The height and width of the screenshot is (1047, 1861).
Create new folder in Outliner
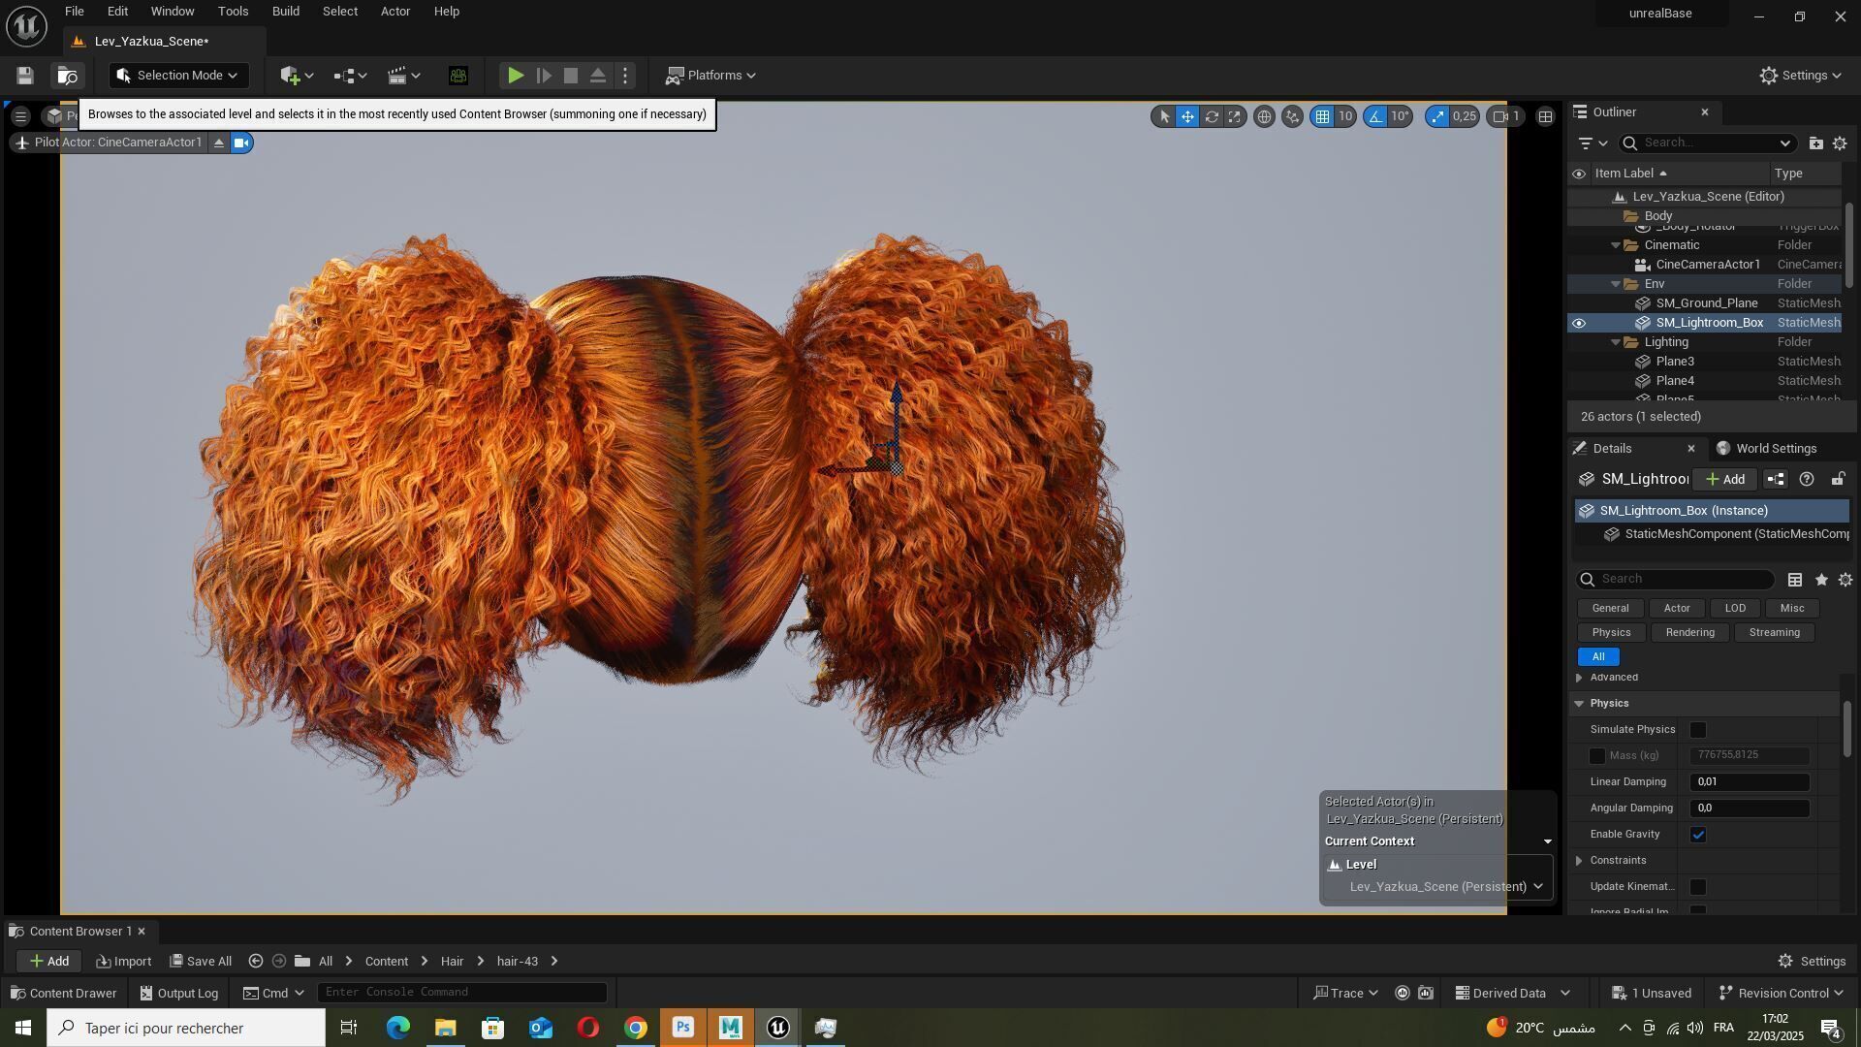1815,143
